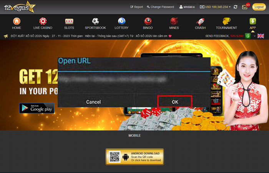Expand the language selector chevron

tap(254, 36)
